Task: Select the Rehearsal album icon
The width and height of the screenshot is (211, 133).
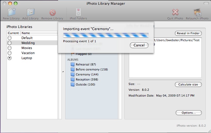Action: coord(73,64)
